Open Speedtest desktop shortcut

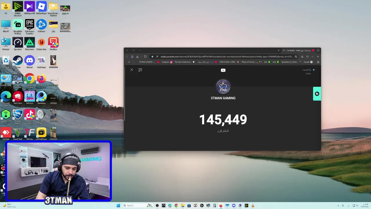(x=18, y=44)
